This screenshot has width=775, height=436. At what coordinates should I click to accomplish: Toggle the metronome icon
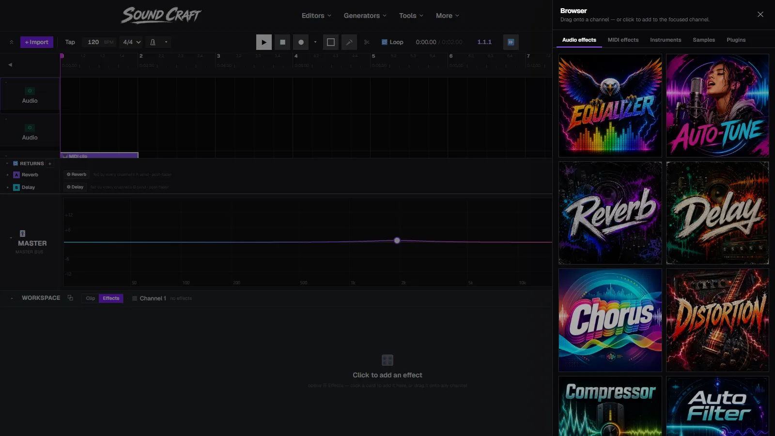coord(153,42)
